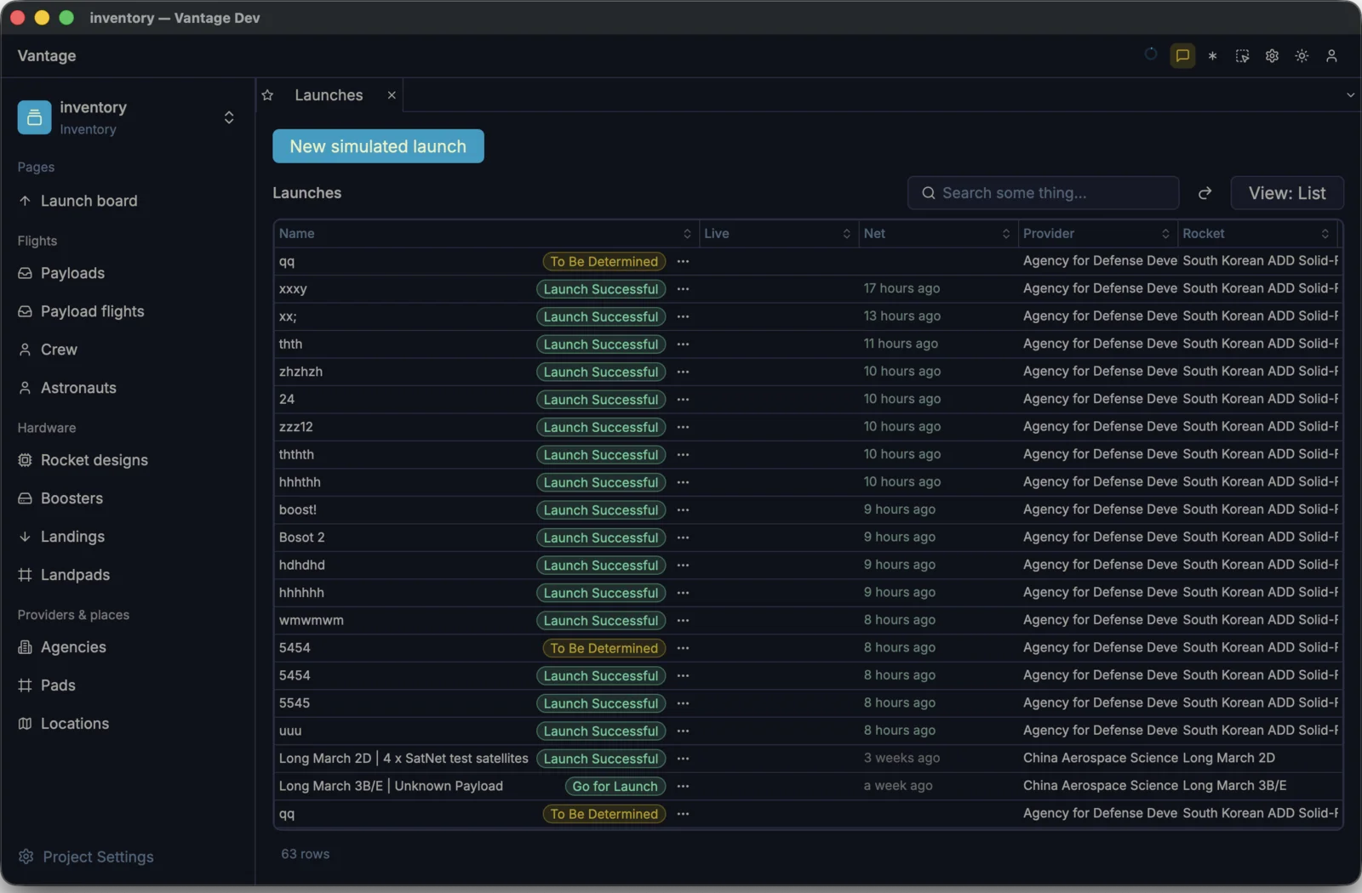1362x893 pixels.
Task: Click the Vantage app title in header
Action: pos(47,56)
